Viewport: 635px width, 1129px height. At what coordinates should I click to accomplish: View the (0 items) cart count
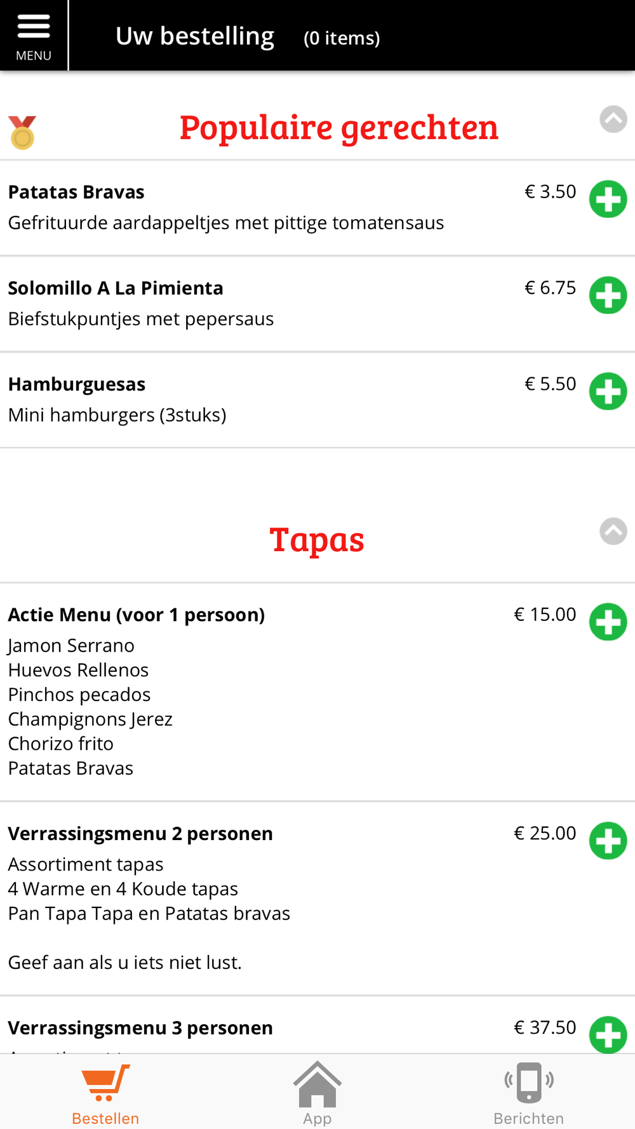342,38
